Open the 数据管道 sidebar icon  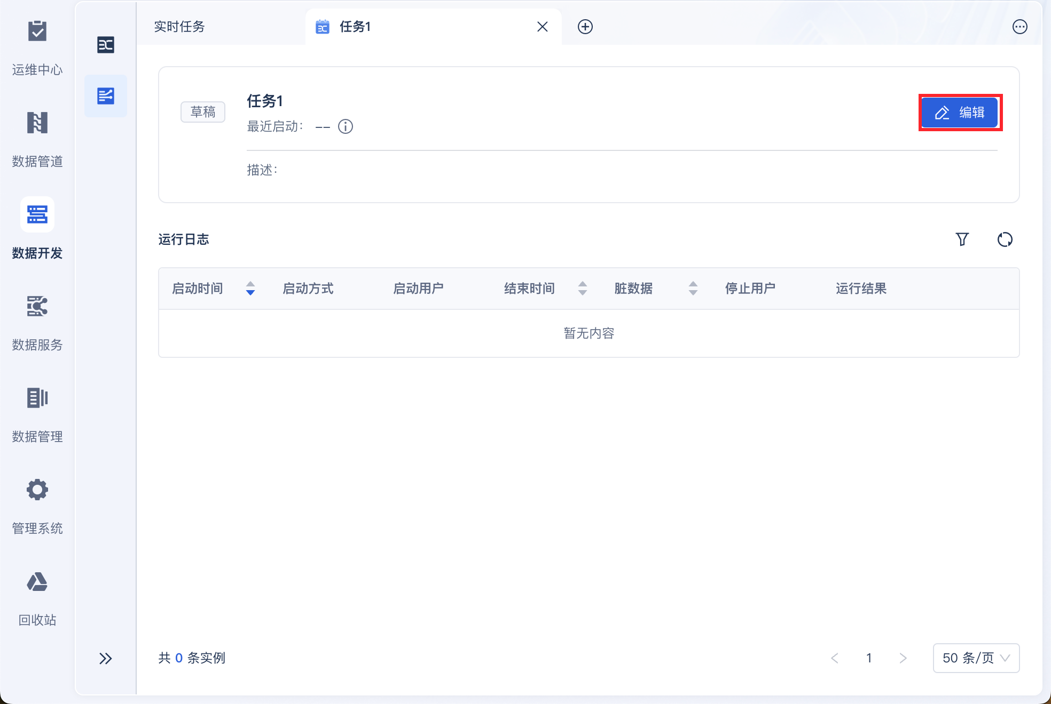pyautogui.click(x=37, y=123)
